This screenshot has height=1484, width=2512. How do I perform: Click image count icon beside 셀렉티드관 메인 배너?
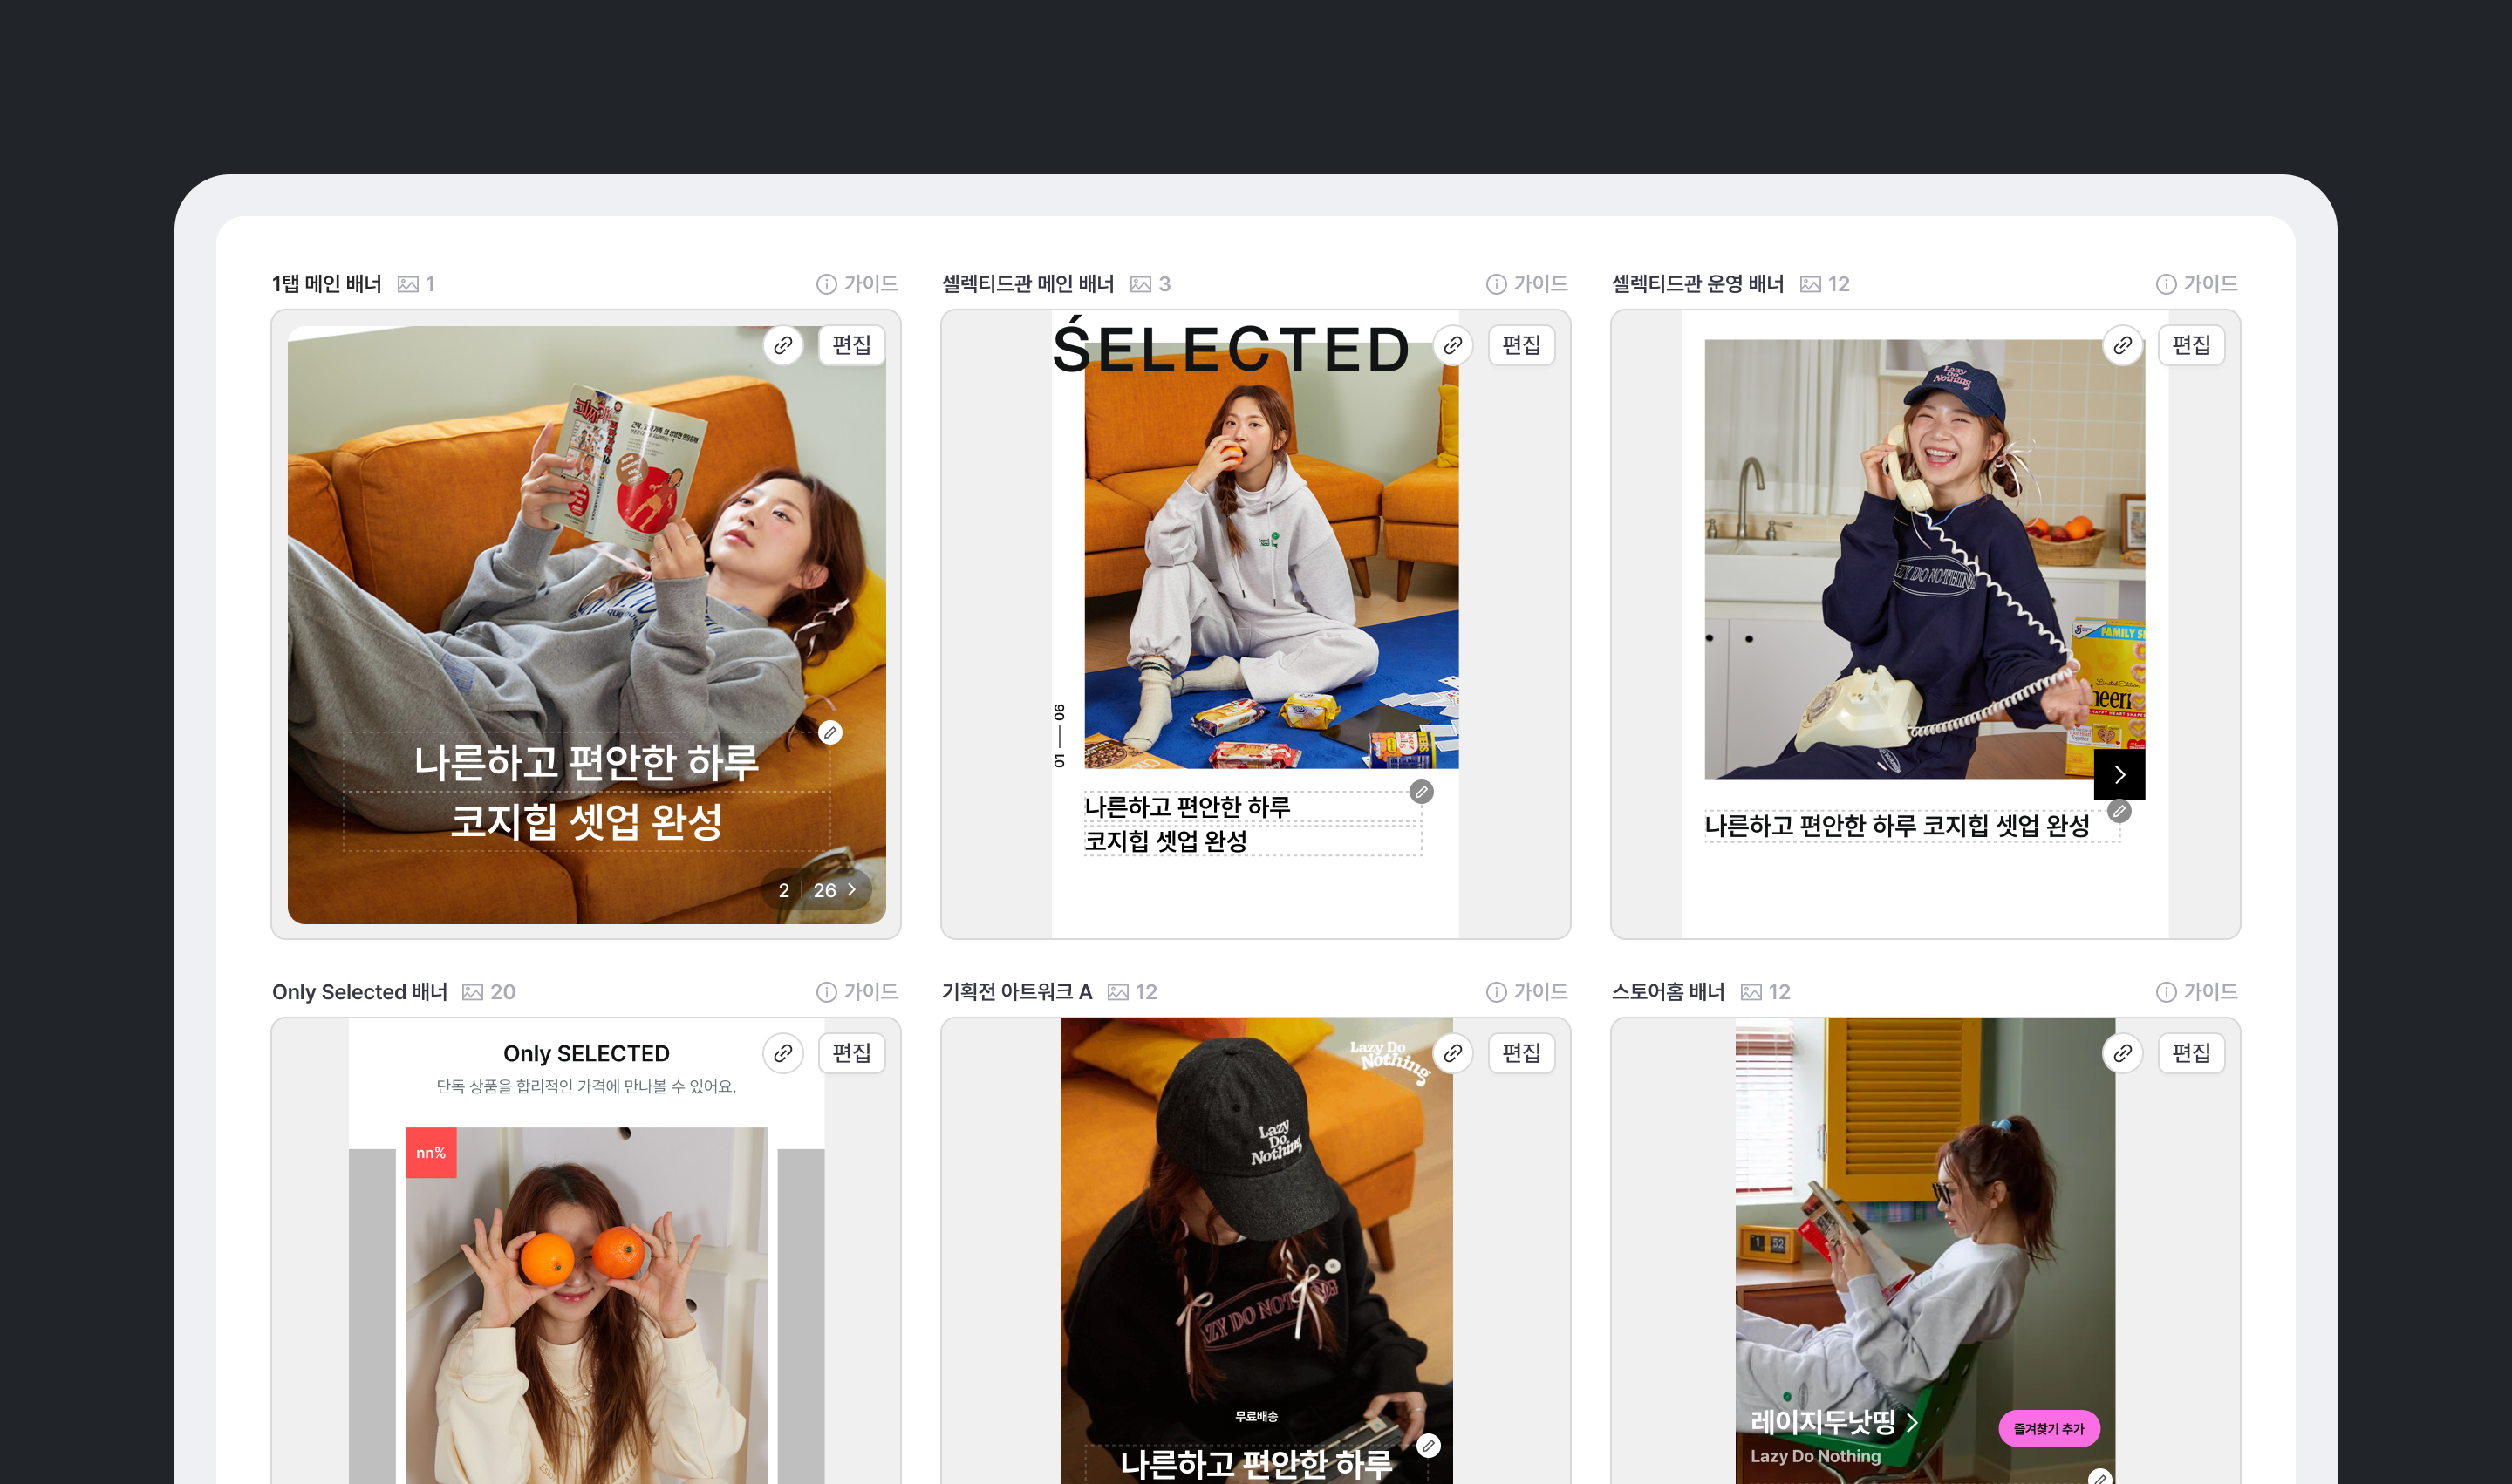click(x=1141, y=284)
